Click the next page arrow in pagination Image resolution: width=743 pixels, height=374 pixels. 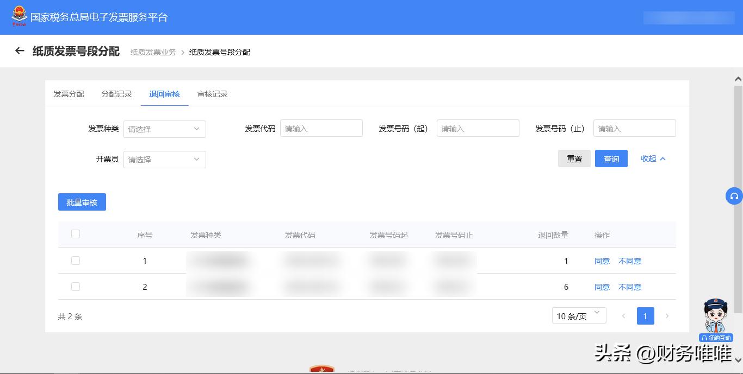point(667,316)
